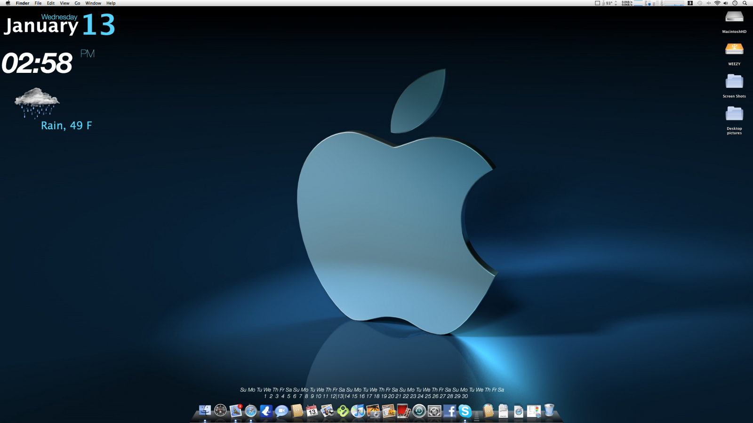
Task: Open the MacintoshHD drive icon
Action: tap(734, 18)
